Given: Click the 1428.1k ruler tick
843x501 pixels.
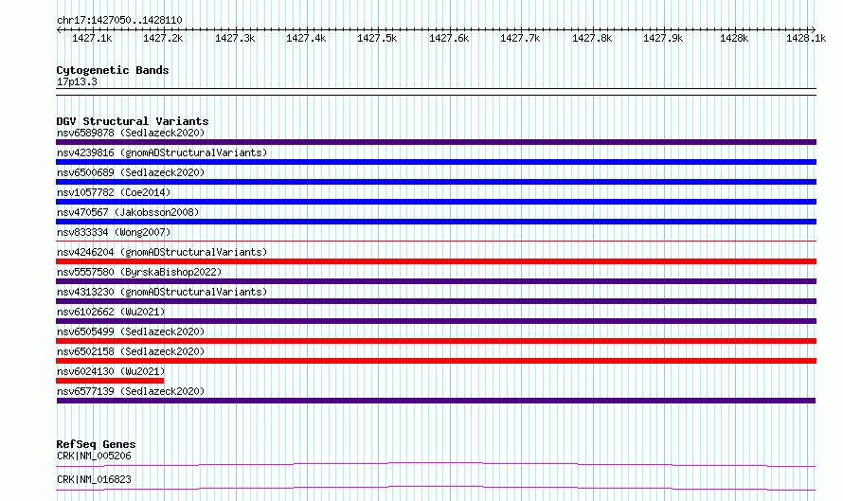Looking at the screenshot, I should coord(806,38).
